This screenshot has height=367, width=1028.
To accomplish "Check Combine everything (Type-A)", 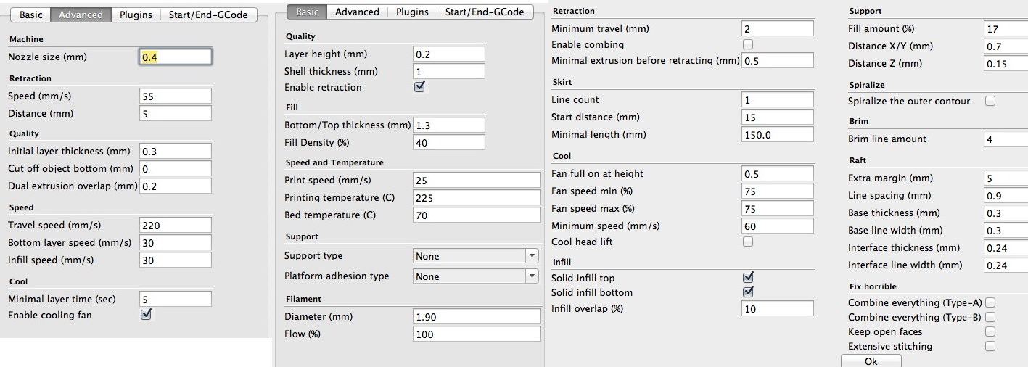I will pos(990,302).
